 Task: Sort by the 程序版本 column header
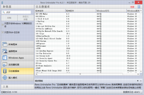pyautogui.click(x=81, y=11)
